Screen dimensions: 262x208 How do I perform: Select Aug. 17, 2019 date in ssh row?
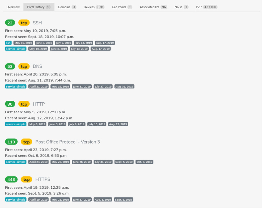point(105,43)
